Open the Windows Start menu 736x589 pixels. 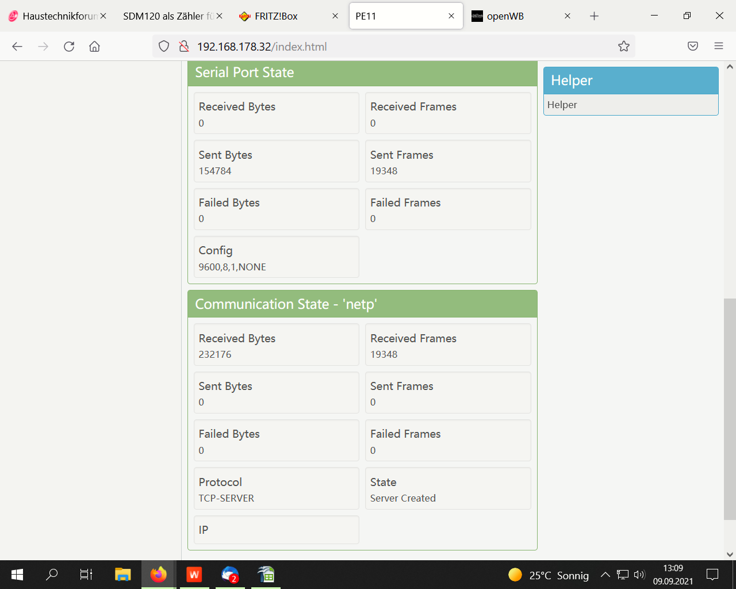point(17,575)
